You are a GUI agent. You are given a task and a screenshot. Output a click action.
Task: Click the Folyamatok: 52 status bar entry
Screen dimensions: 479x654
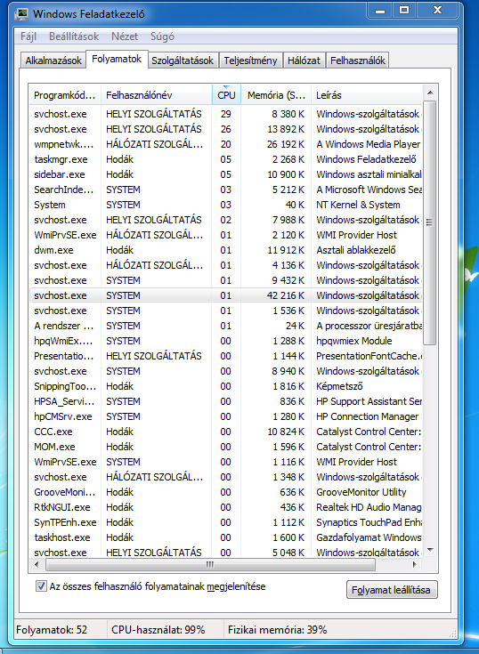tap(52, 629)
